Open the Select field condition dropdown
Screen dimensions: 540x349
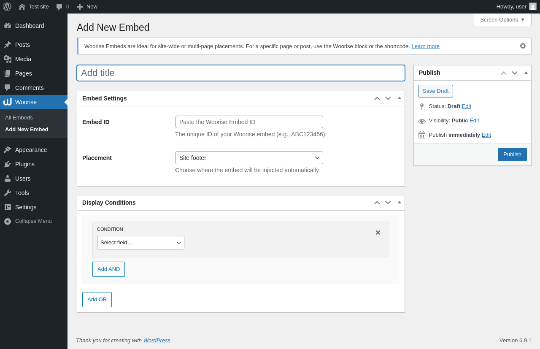pyautogui.click(x=140, y=243)
